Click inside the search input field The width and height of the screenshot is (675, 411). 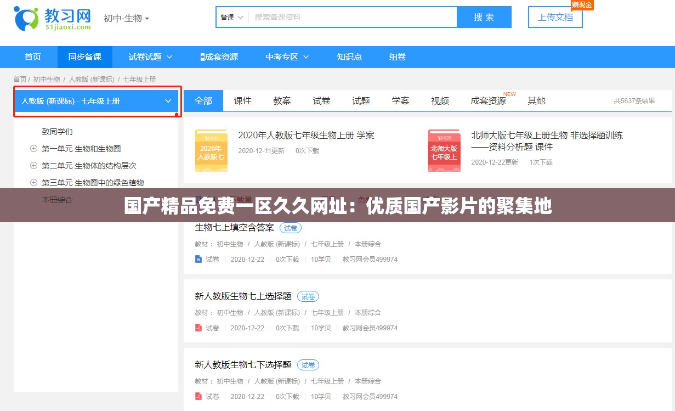(351, 17)
